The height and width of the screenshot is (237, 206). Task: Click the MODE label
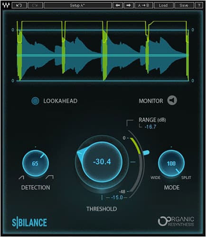(172, 188)
